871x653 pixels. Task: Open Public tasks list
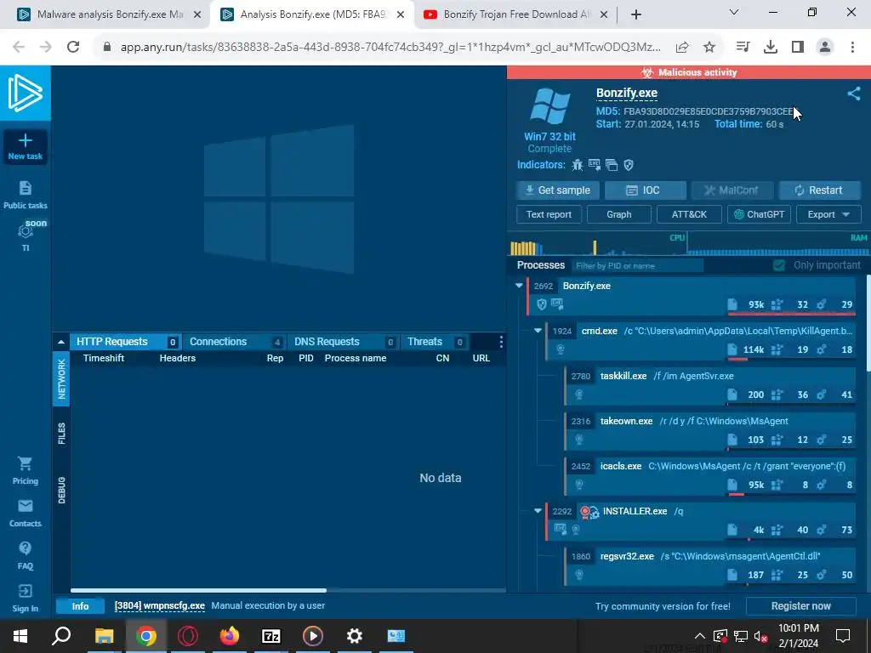pos(25,195)
